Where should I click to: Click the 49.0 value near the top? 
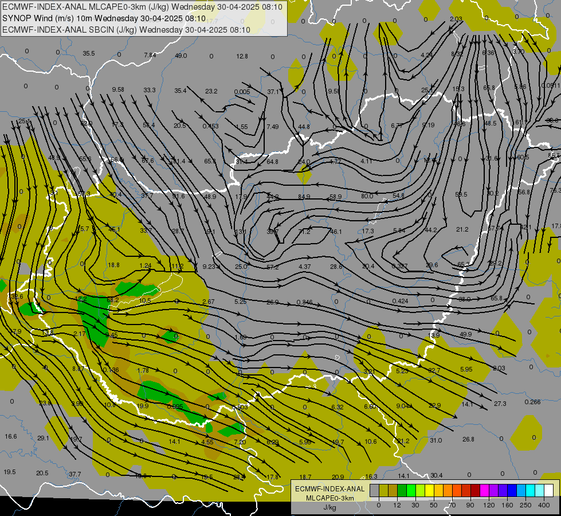tap(181, 56)
